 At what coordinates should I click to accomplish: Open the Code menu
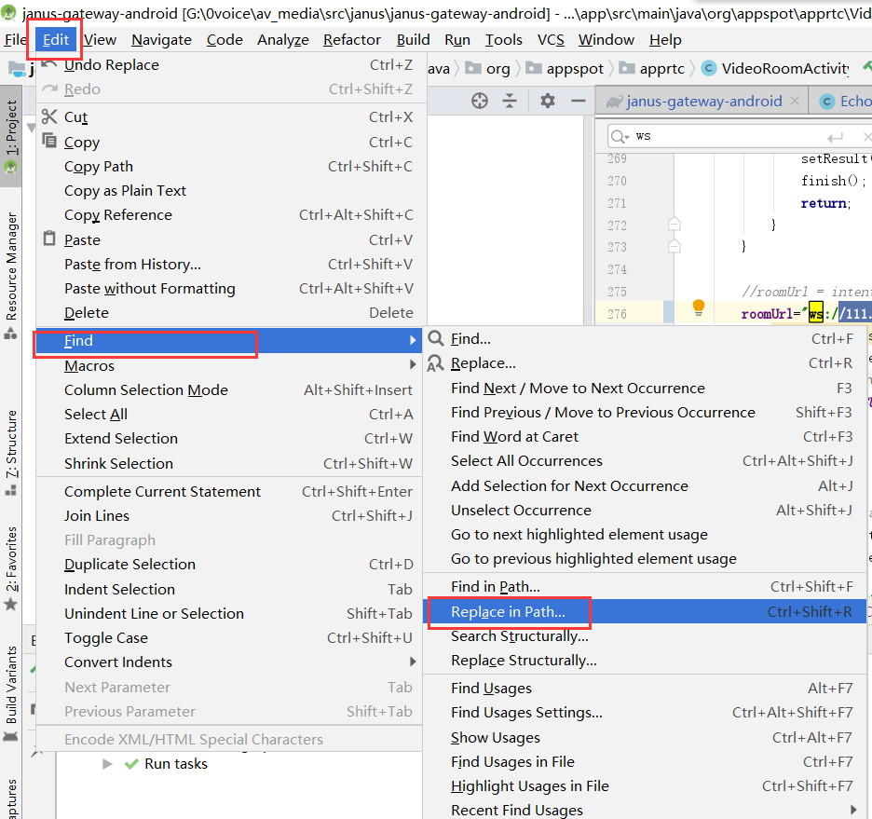click(225, 39)
